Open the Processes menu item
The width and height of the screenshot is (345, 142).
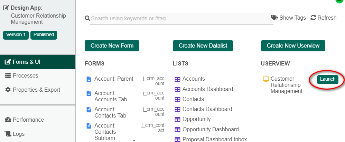(x=25, y=75)
